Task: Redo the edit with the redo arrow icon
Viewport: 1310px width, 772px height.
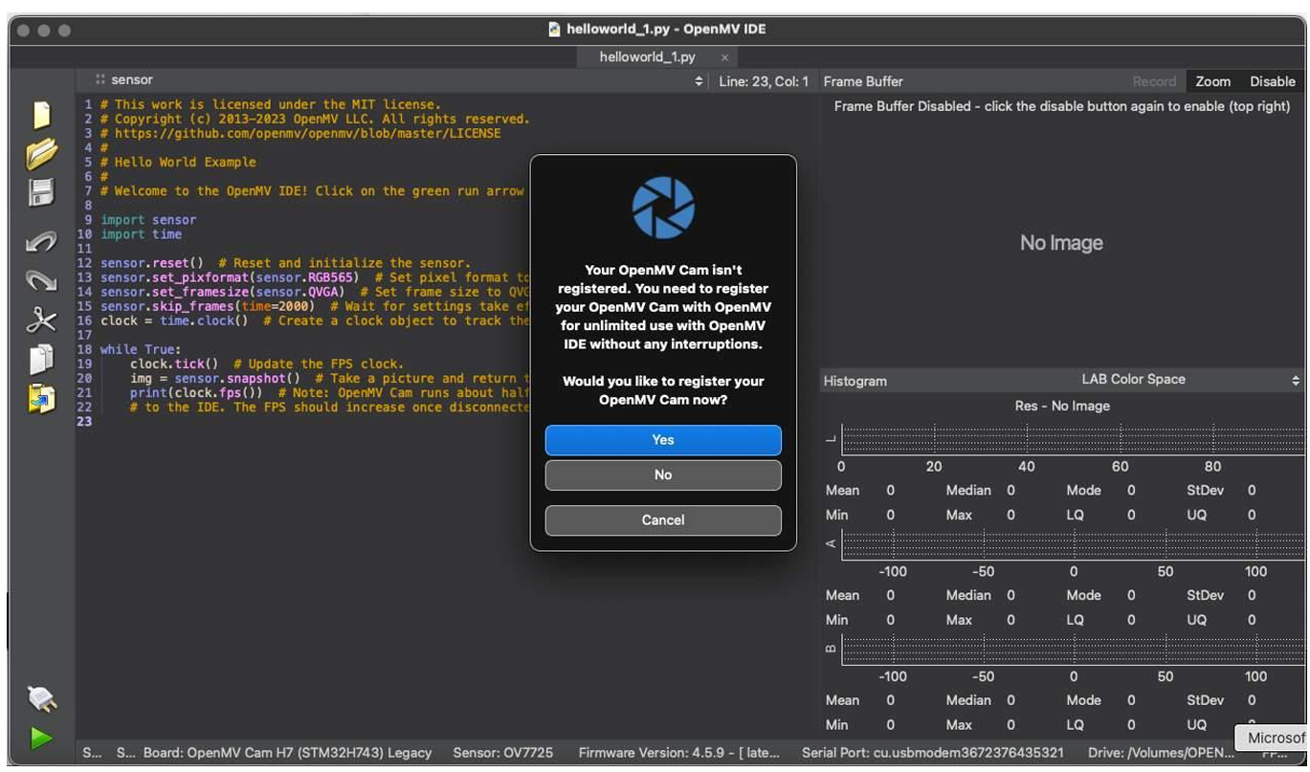Action: (x=41, y=280)
